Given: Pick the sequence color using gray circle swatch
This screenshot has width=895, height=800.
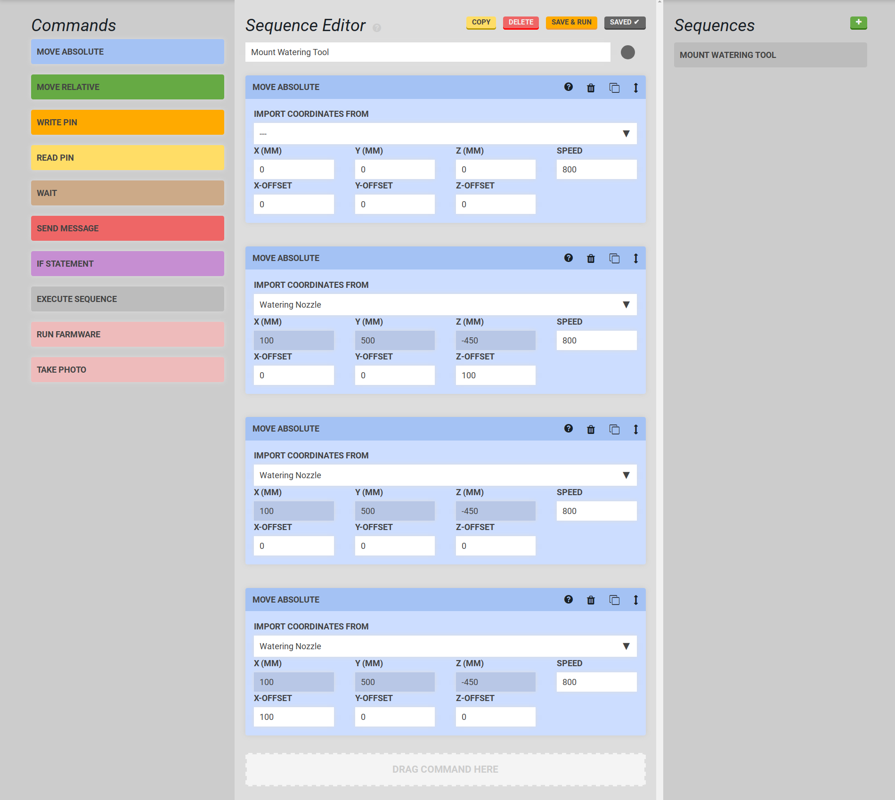Looking at the screenshot, I should (x=627, y=52).
